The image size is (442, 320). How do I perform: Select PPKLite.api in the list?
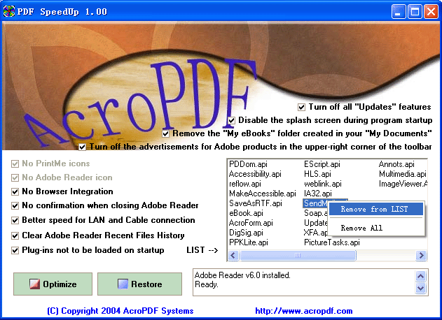(x=249, y=242)
